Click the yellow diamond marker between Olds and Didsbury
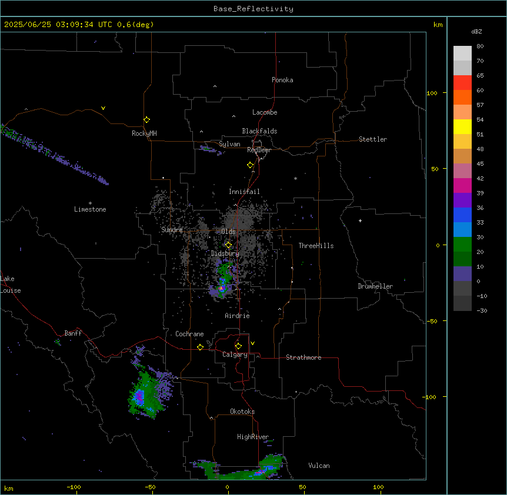 (228, 245)
